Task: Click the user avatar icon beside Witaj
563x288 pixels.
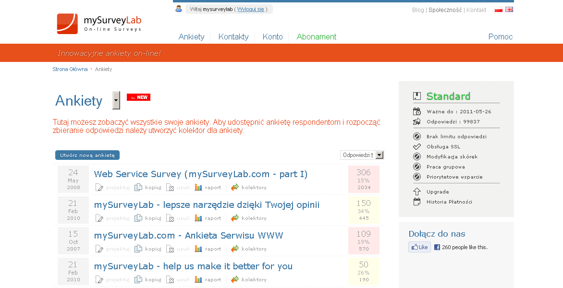Action: [178, 9]
